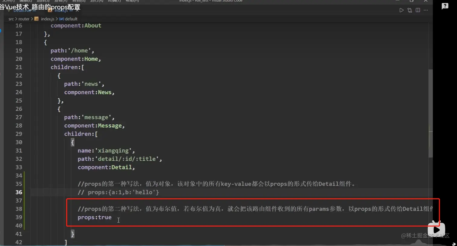Click the code text name:'xiangqing'
457x246 pixels.
[x=106, y=150]
